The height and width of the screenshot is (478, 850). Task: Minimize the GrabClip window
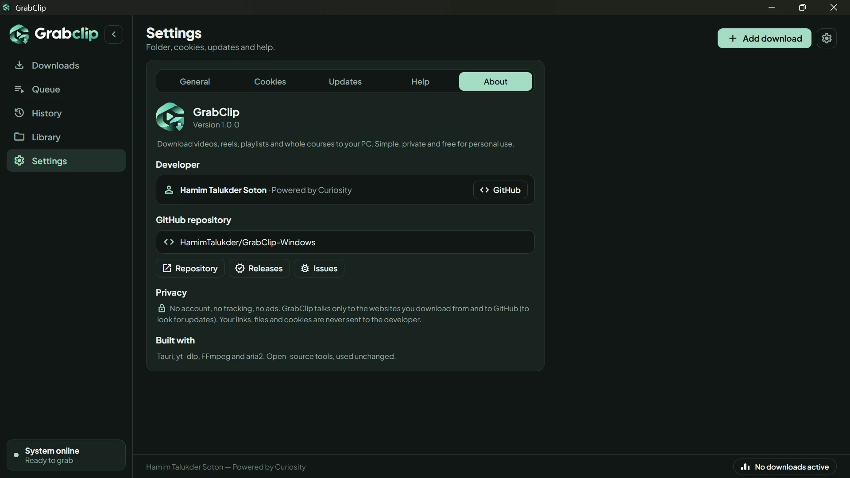772,8
